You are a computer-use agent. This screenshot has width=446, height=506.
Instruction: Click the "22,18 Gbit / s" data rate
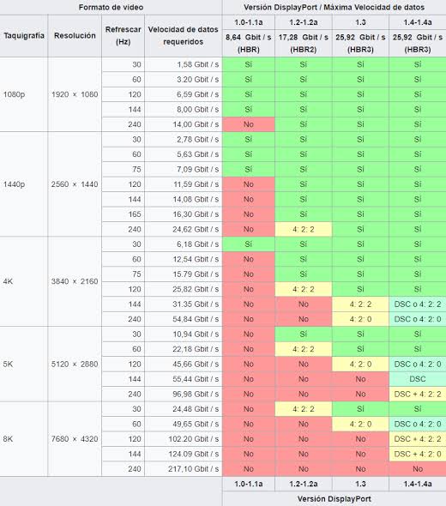[x=196, y=349]
